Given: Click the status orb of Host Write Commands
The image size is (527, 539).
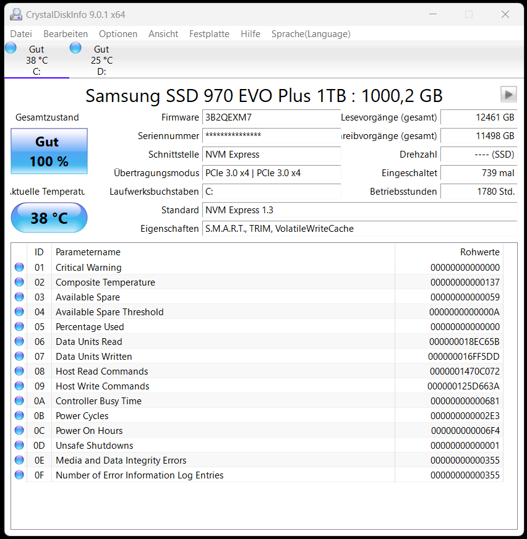Looking at the screenshot, I should tap(19, 386).
